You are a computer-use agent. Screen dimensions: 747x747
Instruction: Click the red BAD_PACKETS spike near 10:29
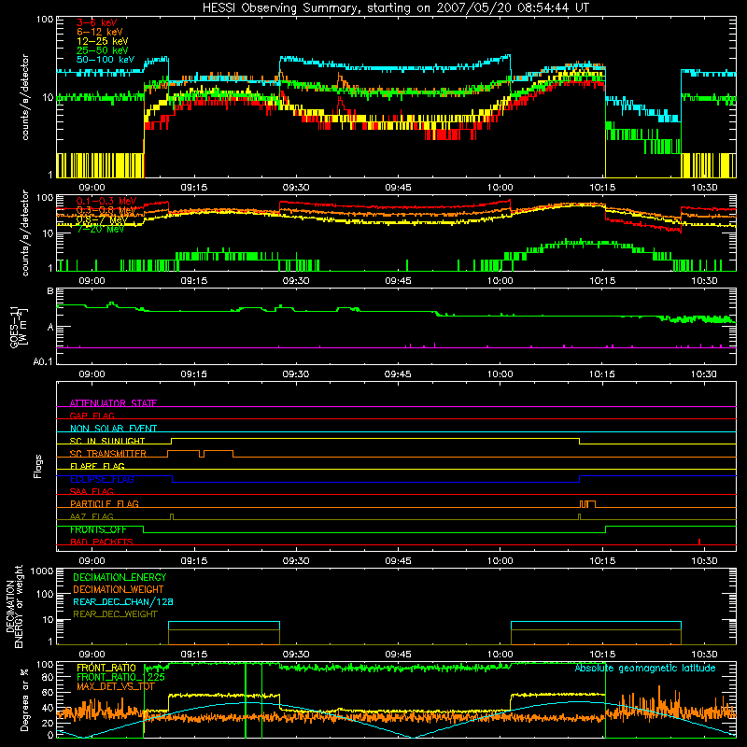coord(698,542)
